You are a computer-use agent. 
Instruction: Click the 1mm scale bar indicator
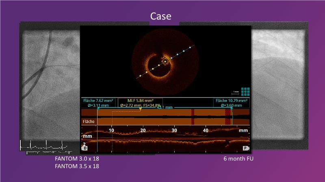click(236, 92)
